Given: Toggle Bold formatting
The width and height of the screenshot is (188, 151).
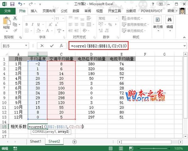Looking at the screenshot, I should click(27, 24).
